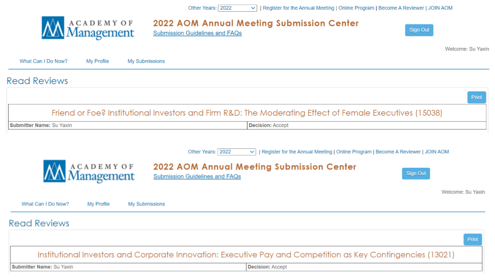Click lower JOIN AOM link
495x280 pixels.
(x=437, y=152)
